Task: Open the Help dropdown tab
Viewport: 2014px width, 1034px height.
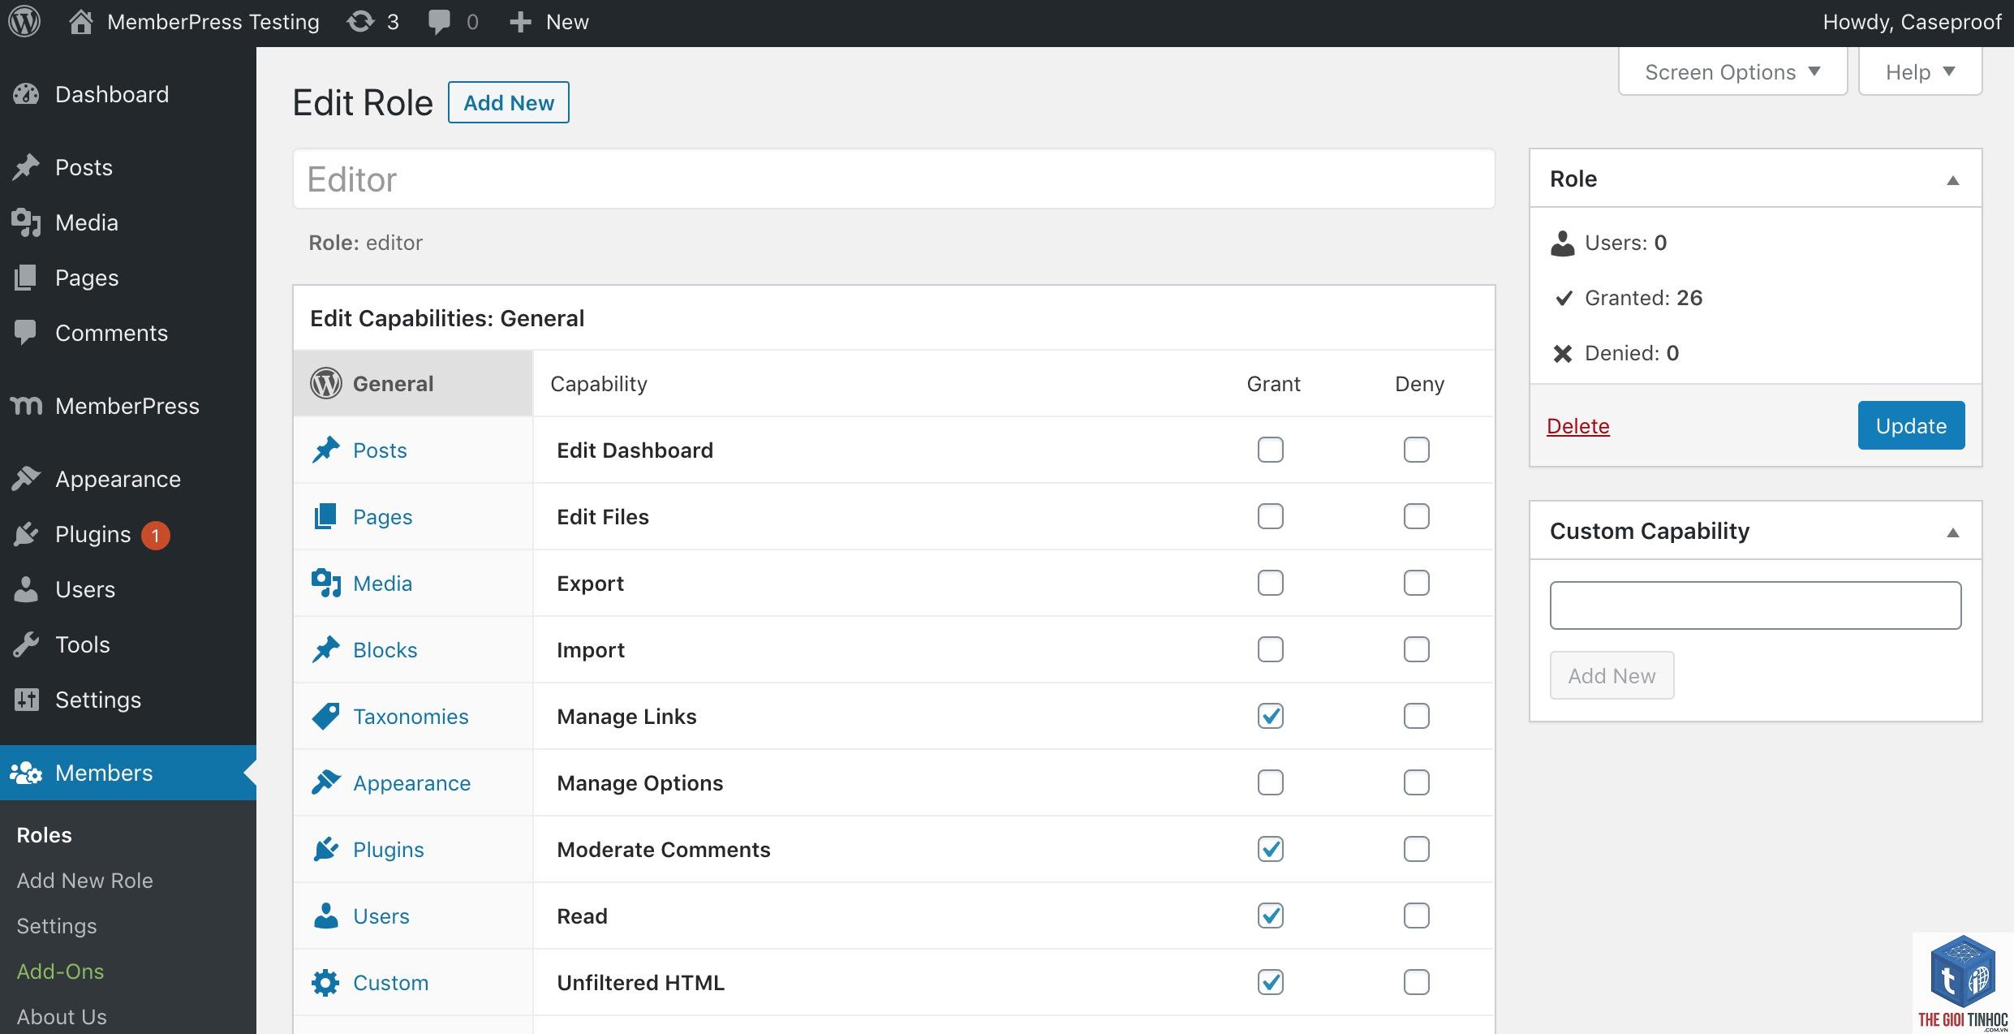Action: tap(1920, 71)
